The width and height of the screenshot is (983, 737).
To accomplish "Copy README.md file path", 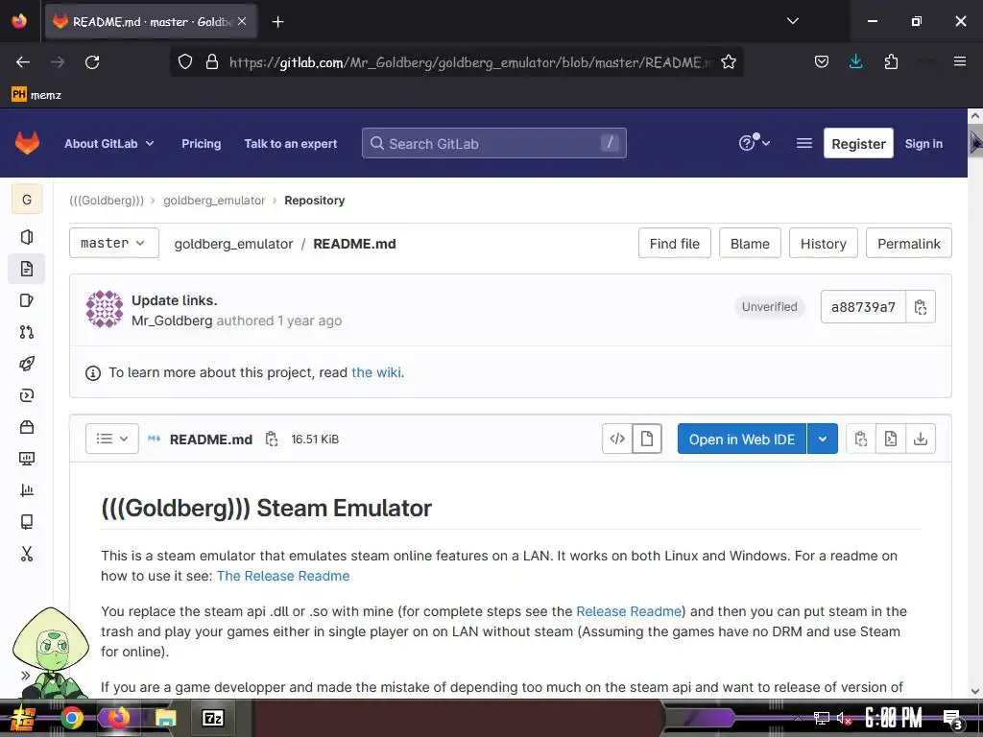I will pyautogui.click(x=272, y=440).
